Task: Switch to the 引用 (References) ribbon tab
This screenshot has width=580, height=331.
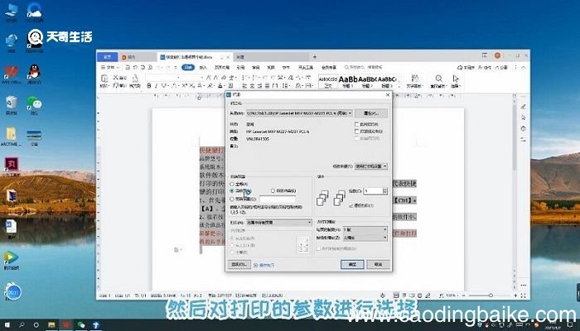Action: click(240, 68)
